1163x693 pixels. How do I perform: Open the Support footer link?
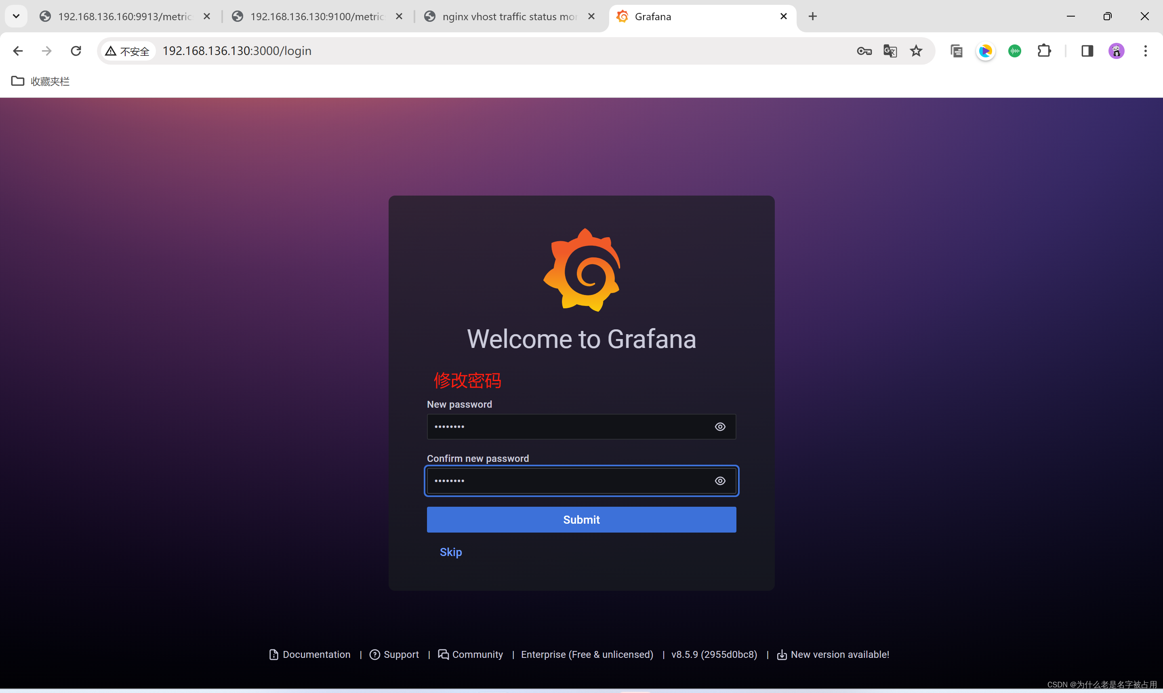pyautogui.click(x=394, y=655)
